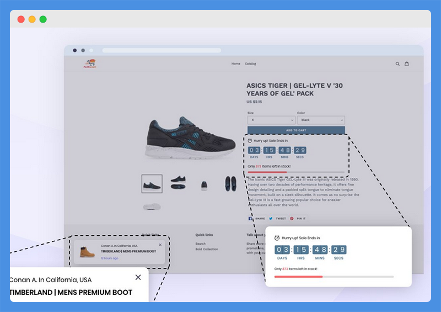Viewport: 441px width, 312px height.
Task: Click the stock progress bar in enlarged countdown
Action: point(334,277)
